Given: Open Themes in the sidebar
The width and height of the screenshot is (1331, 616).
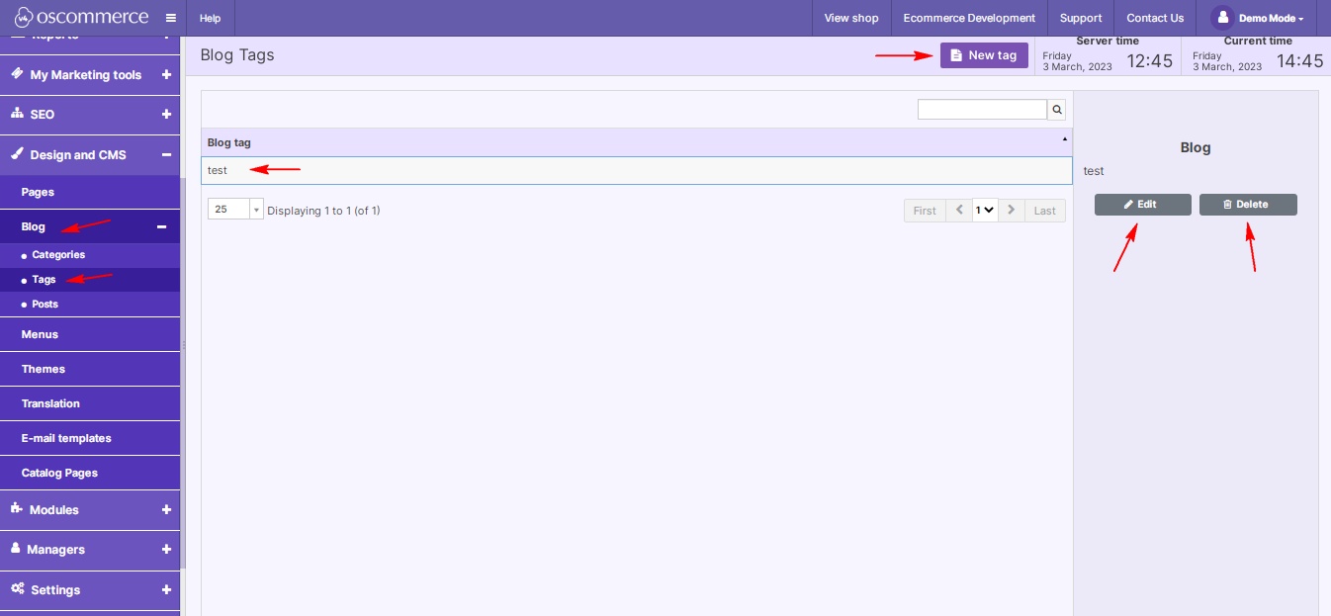Looking at the screenshot, I should coord(90,369).
